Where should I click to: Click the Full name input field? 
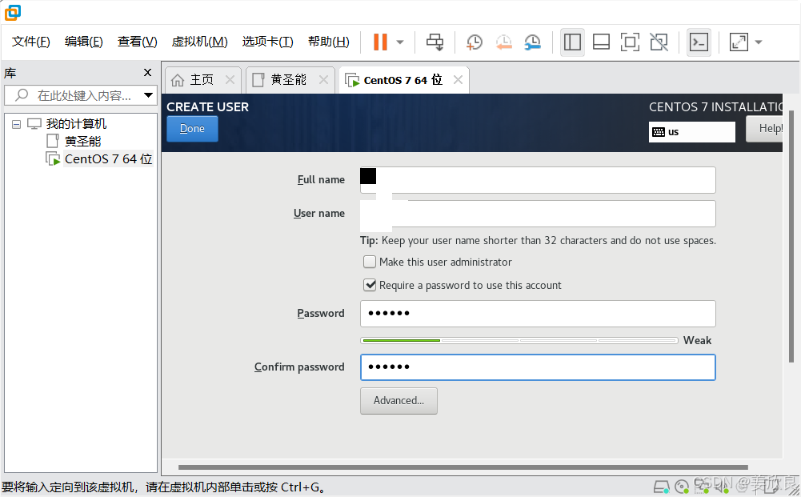click(538, 180)
